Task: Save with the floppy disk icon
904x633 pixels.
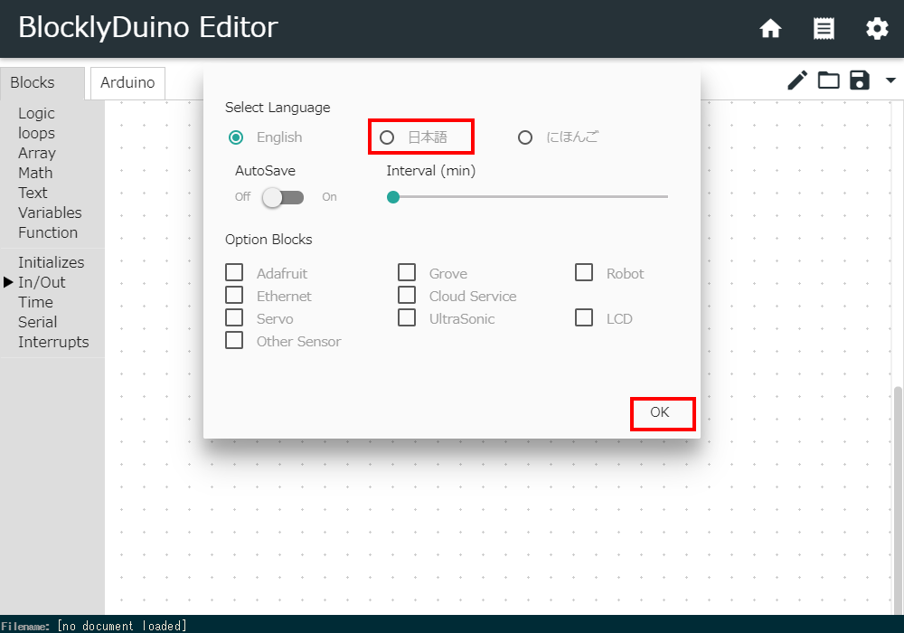Action: [859, 81]
